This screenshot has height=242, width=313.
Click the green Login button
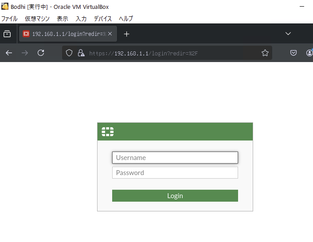tap(175, 196)
